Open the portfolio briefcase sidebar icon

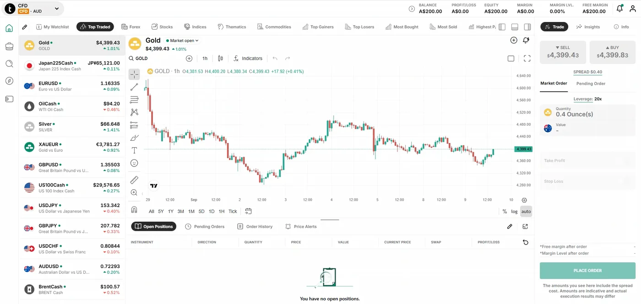click(x=9, y=46)
